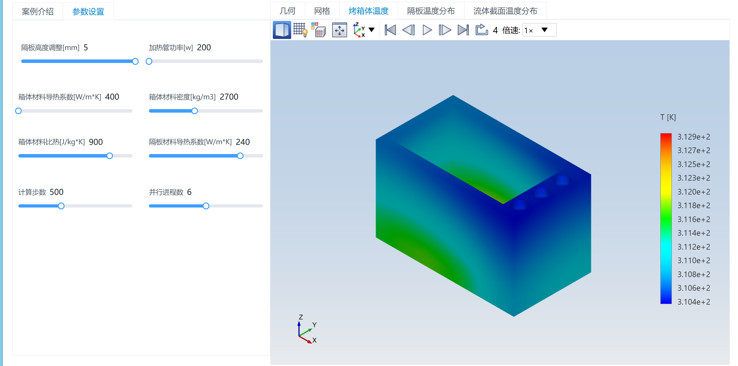This screenshot has height=366, width=738.
Task: Step forward one frame
Action: pyautogui.click(x=445, y=30)
